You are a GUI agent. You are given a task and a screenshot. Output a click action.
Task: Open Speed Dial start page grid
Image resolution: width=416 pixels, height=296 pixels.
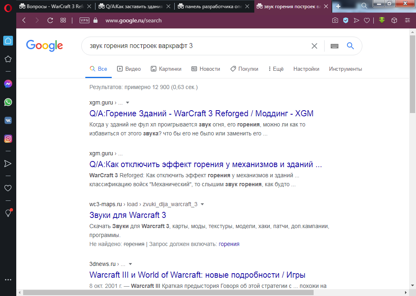point(63,20)
